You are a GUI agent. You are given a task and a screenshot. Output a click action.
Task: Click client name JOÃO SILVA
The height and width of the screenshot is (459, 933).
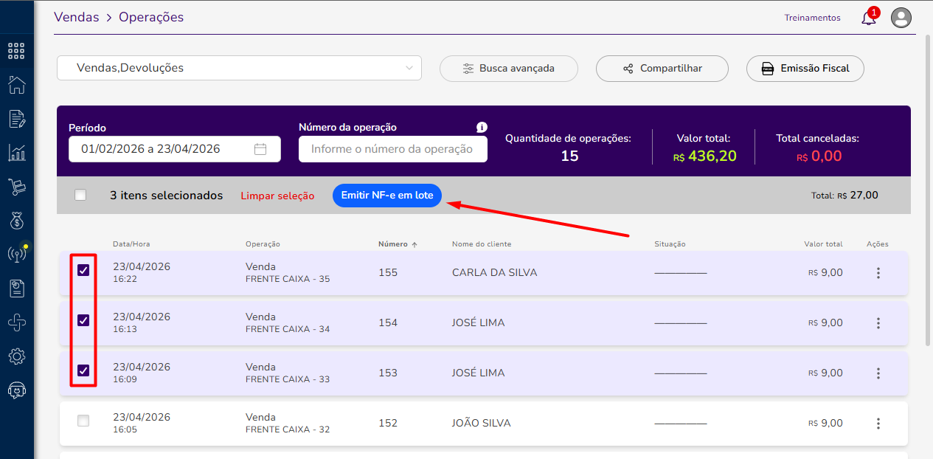[481, 424]
